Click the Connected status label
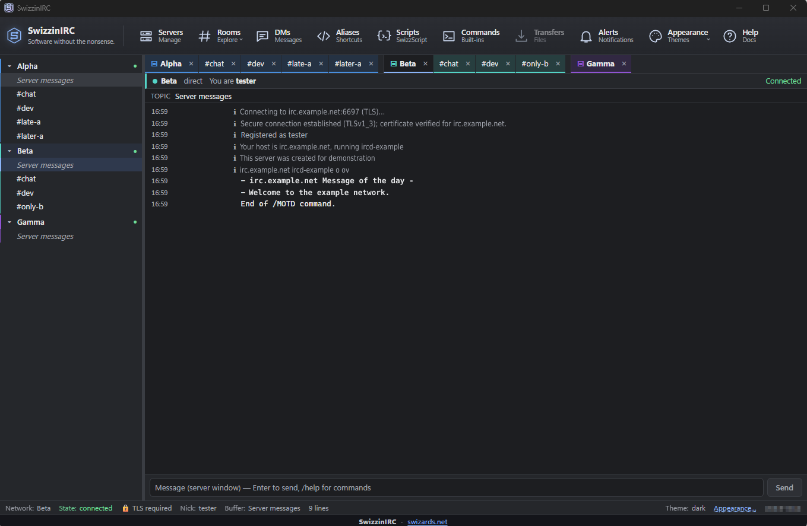This screenshot has height=526, width=807. [x=783, y=81]
